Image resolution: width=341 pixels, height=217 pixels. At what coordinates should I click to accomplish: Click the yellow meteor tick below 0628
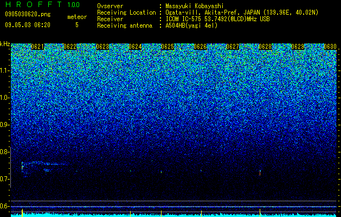pyautogui.click(x=260, y=213)
